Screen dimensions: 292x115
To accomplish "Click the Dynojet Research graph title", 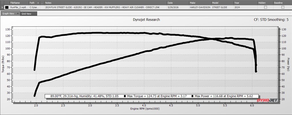I will [146, 20].
